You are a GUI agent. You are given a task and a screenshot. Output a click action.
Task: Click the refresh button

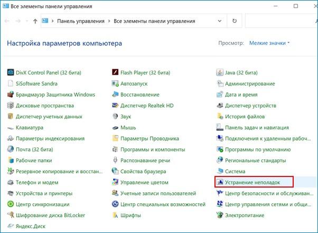[x=235, y=21]
